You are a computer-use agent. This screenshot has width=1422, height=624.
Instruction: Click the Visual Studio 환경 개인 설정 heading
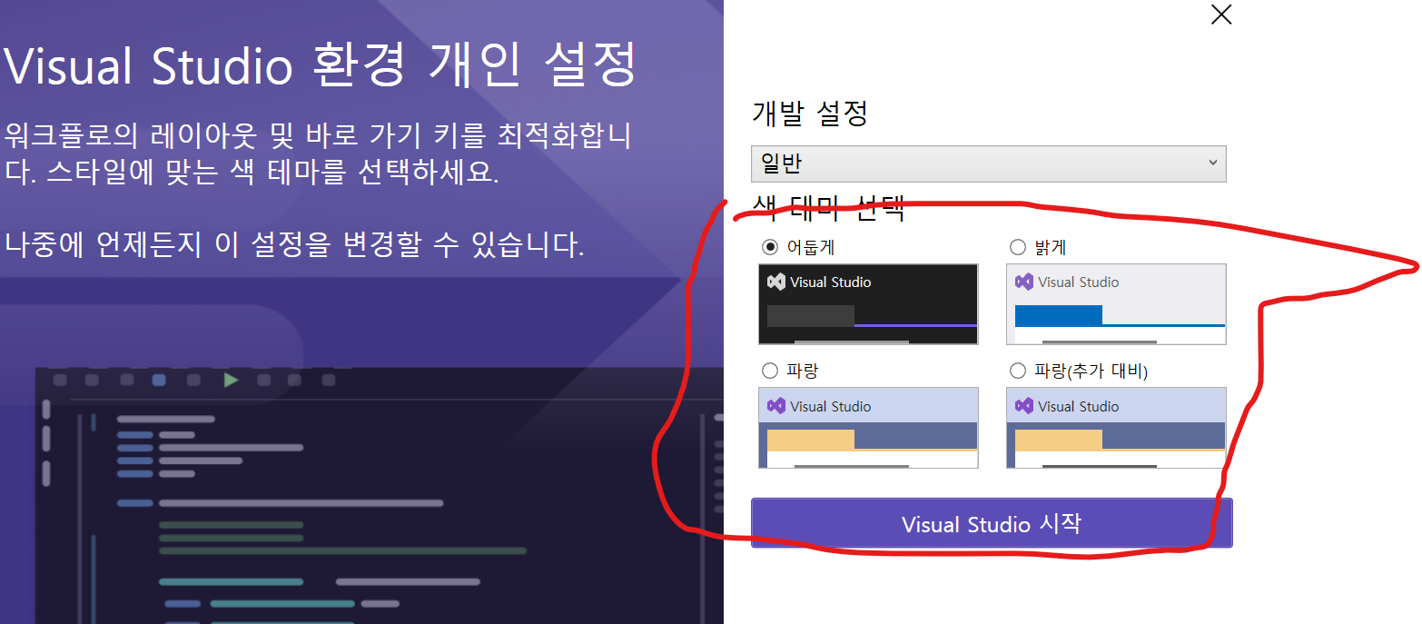coord(320,64)
